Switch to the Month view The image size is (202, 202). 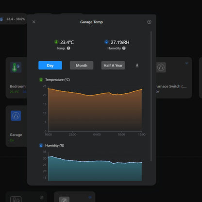tap(82, 66)
